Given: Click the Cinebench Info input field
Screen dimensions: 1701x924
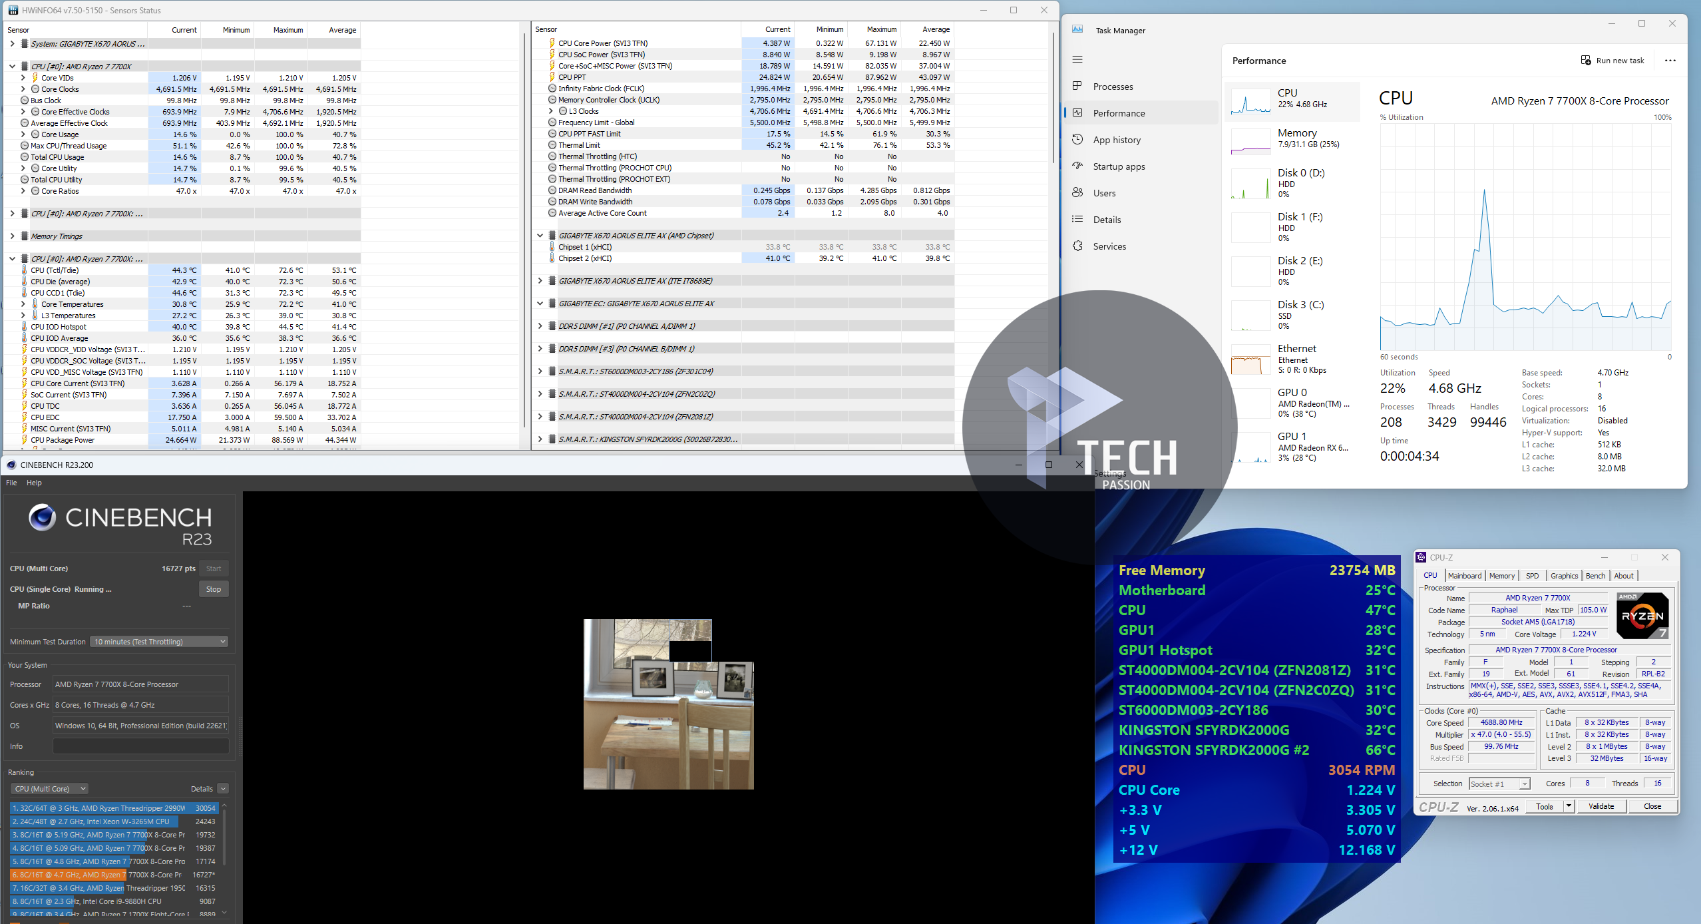Looking at the screenshot, I should click(x=140, y=746).
